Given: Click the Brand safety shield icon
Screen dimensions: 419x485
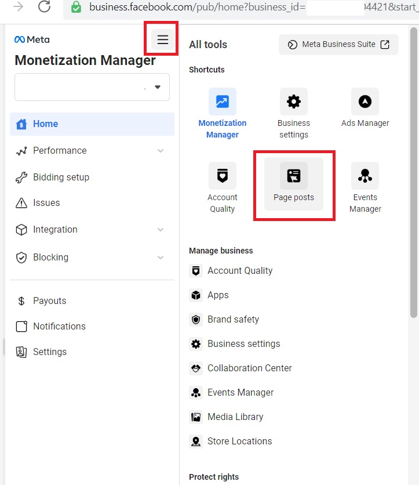Looking at the screenshot, I should [x=196, y=320].
